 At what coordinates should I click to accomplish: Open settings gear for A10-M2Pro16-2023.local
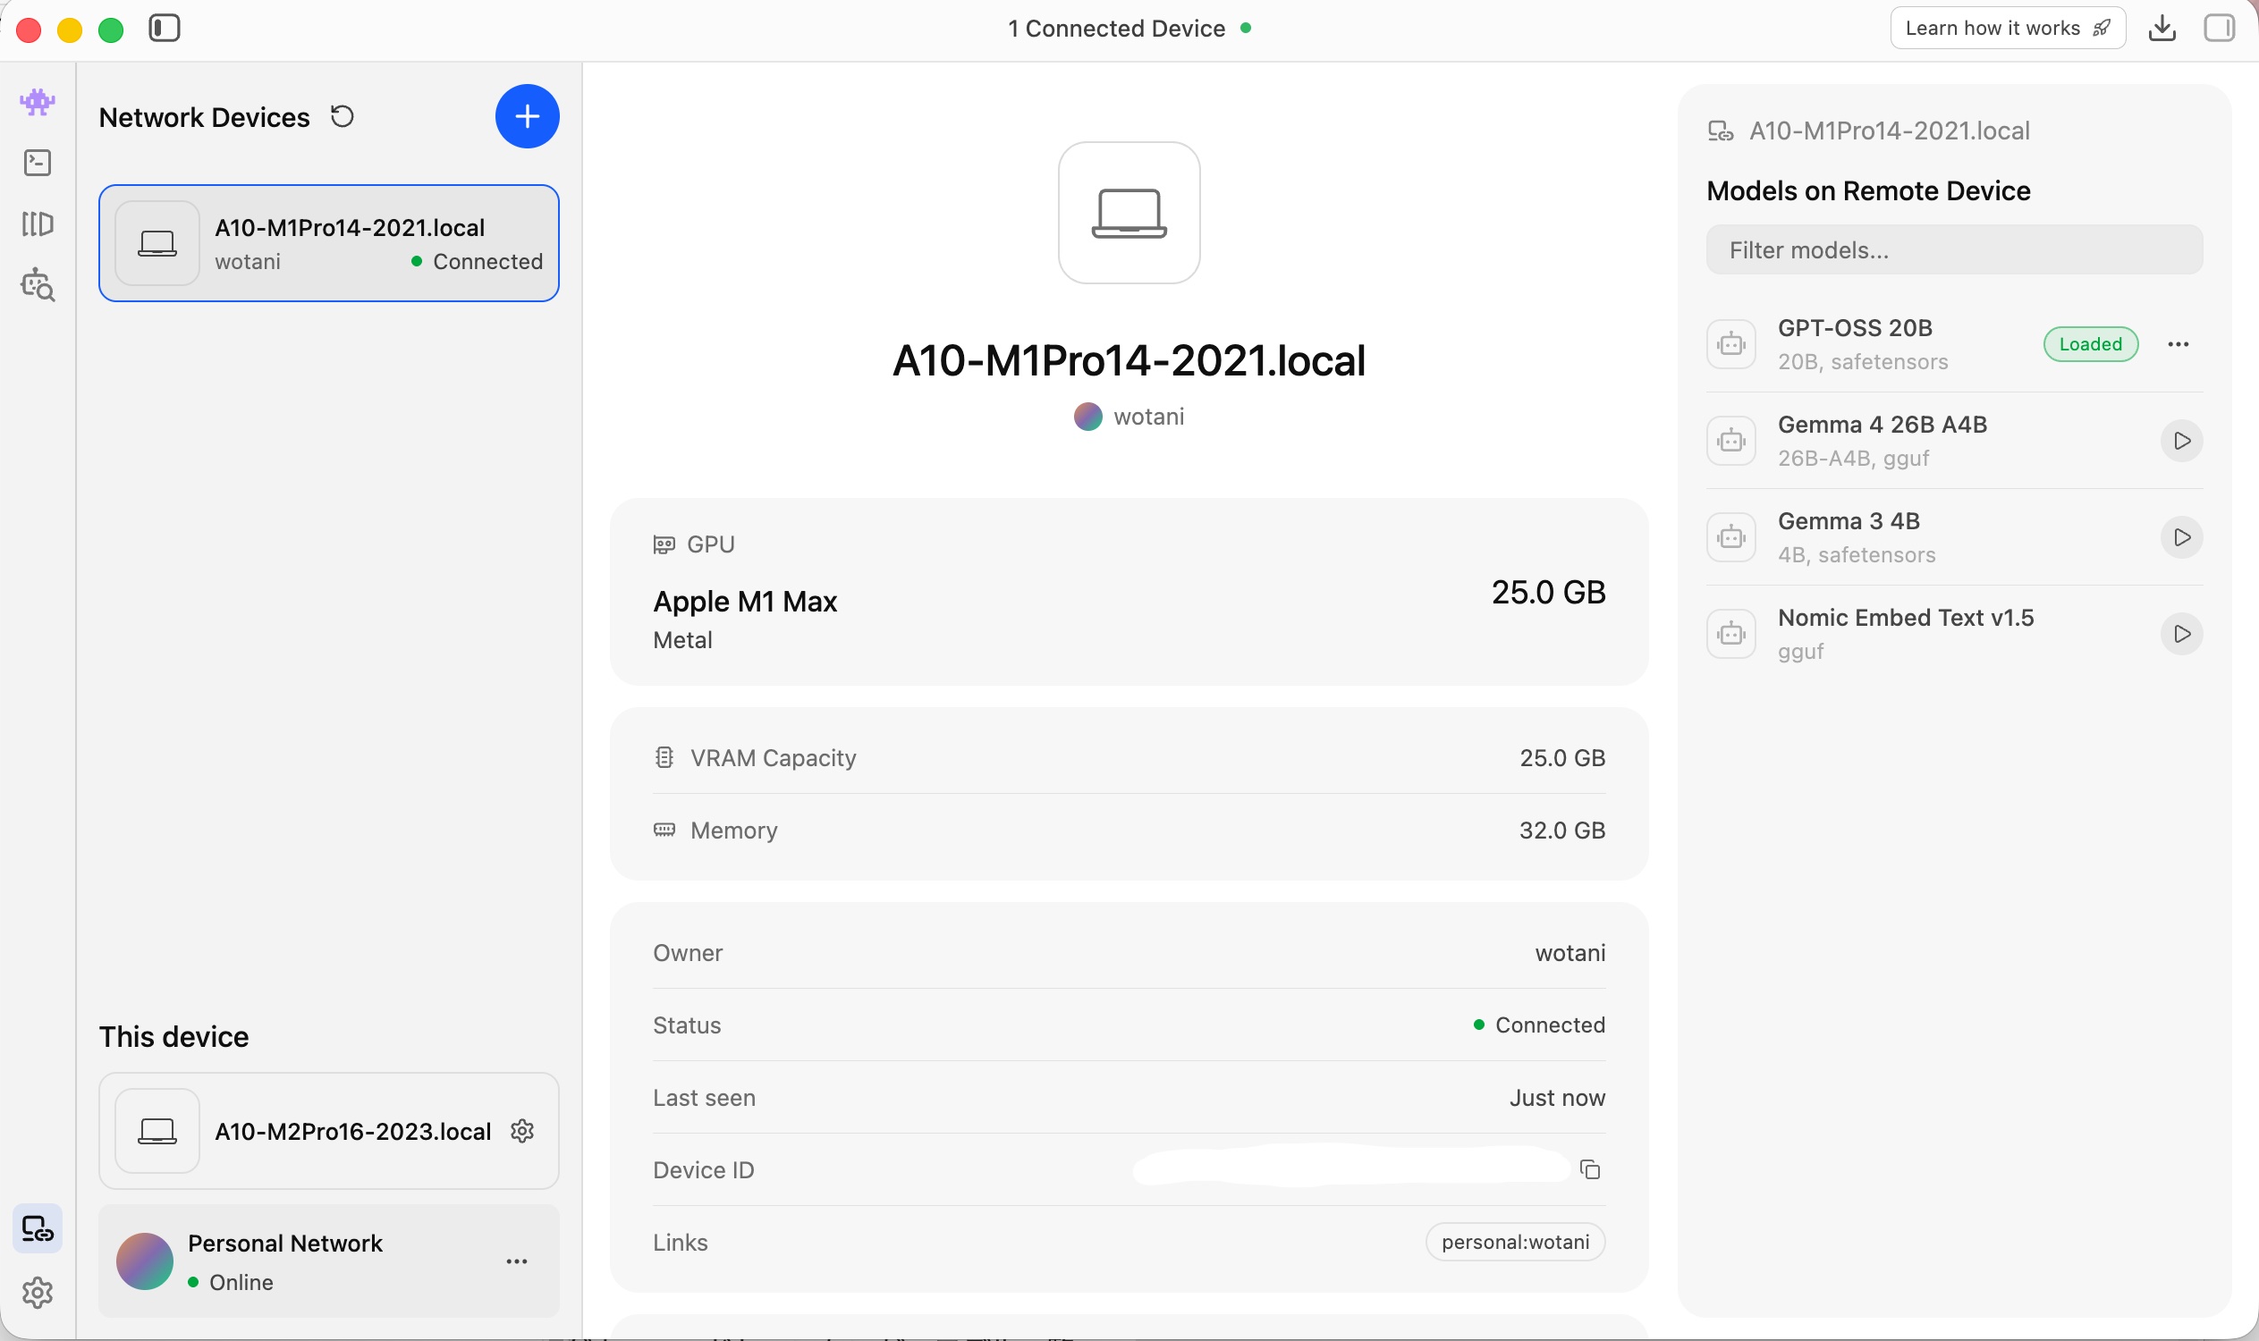tap(522, 1130)
